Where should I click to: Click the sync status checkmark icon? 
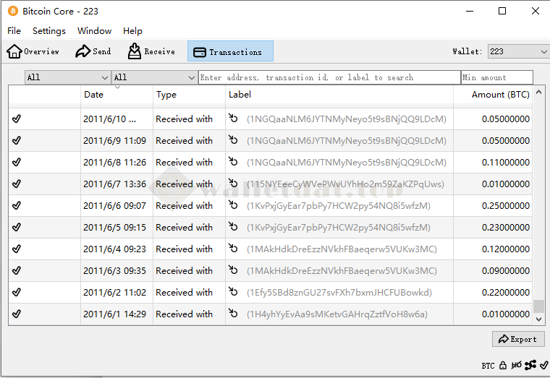click(543, 366)
